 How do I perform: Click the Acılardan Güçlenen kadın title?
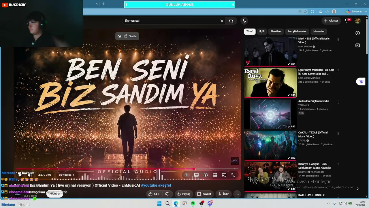[314, 101]
